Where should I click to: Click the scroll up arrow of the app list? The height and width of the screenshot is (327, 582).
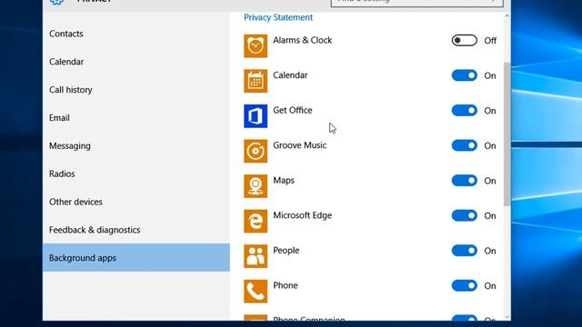[507, 16]
